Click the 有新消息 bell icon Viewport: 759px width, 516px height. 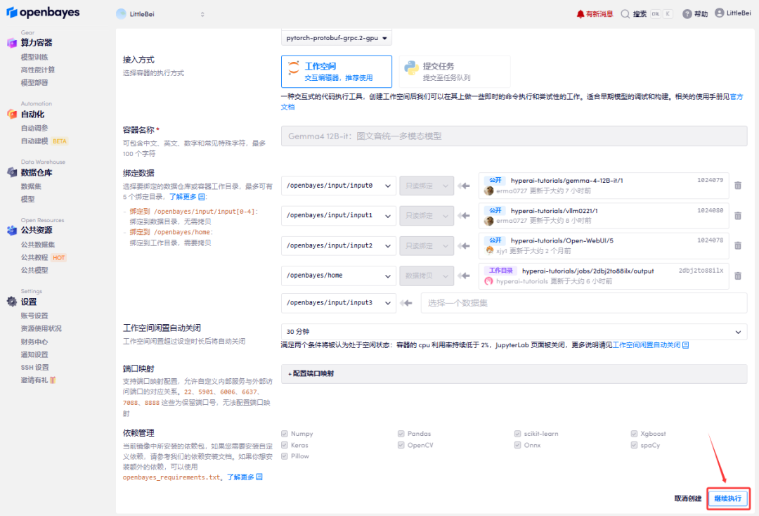(580, 14)
